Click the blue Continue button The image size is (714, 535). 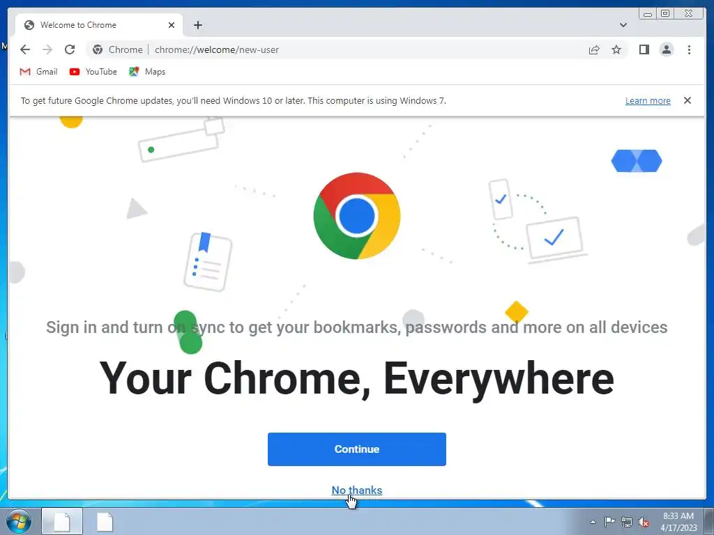pyautogui.click(x=356, y=449)
